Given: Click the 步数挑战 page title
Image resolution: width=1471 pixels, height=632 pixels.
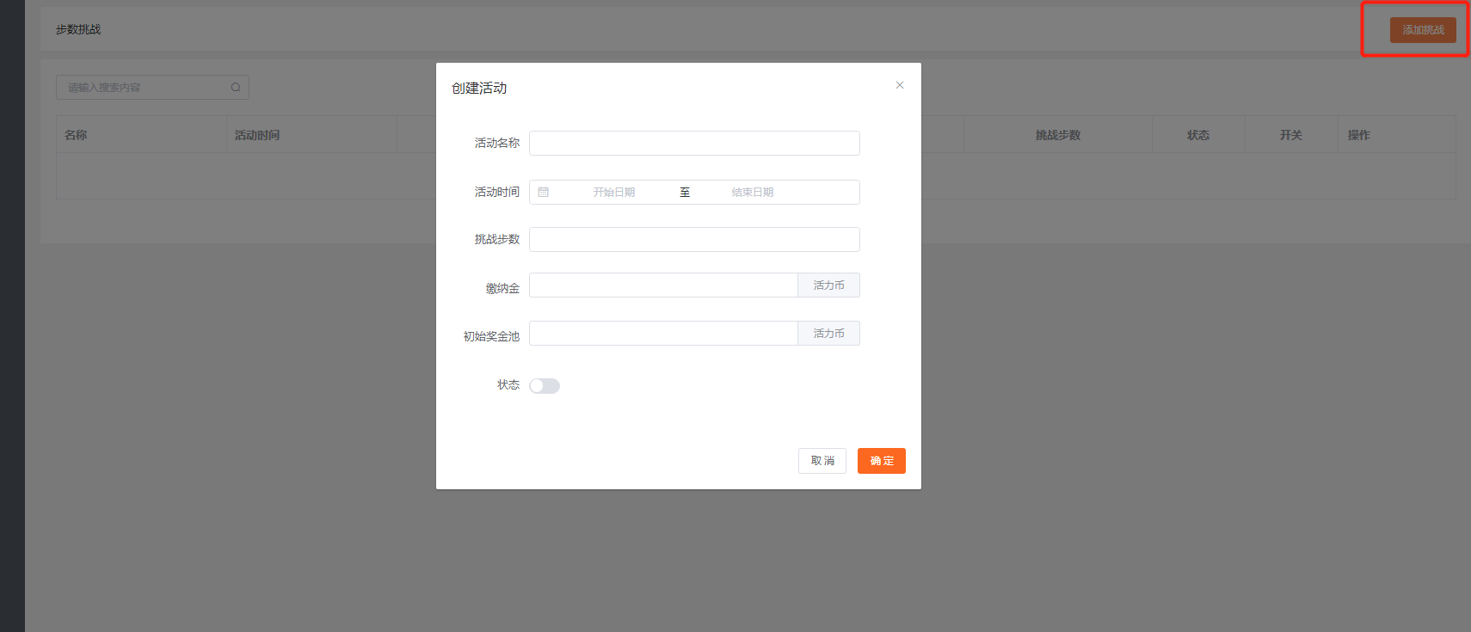Looking at the screenshot, I should [78, 29].
